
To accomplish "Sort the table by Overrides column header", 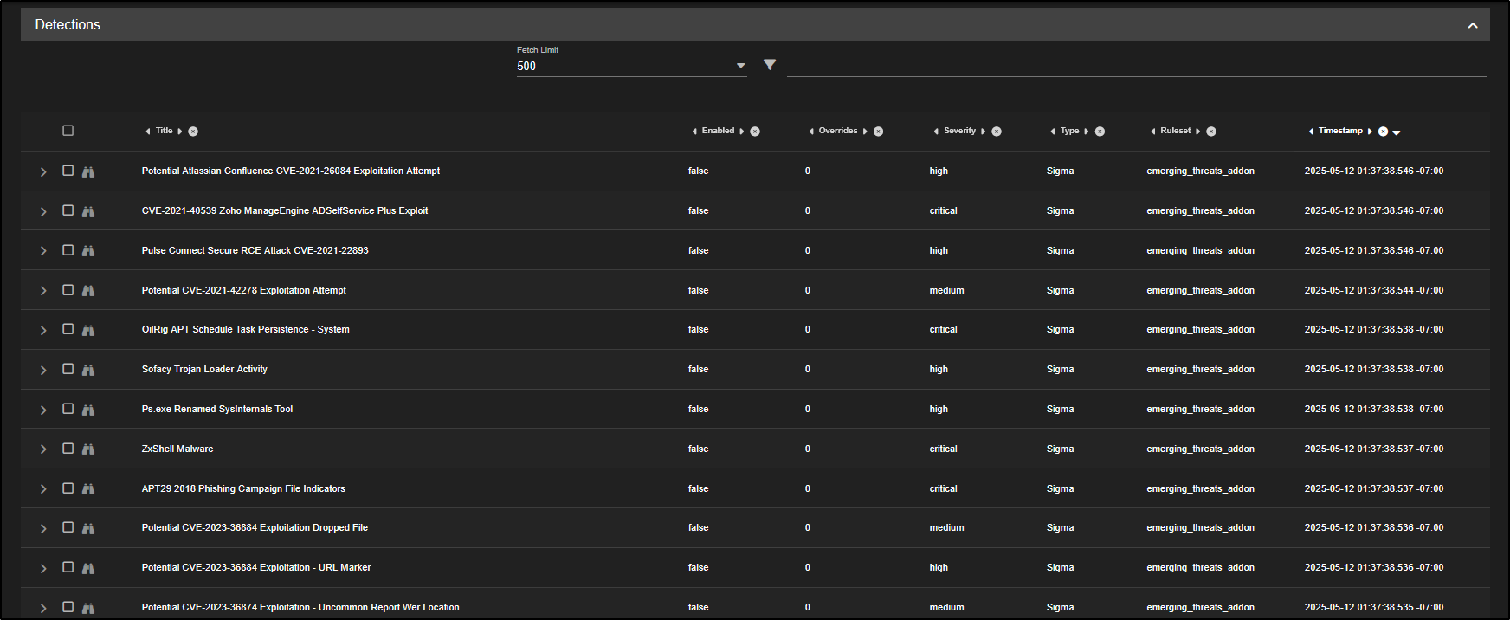I will click(837, 131).
